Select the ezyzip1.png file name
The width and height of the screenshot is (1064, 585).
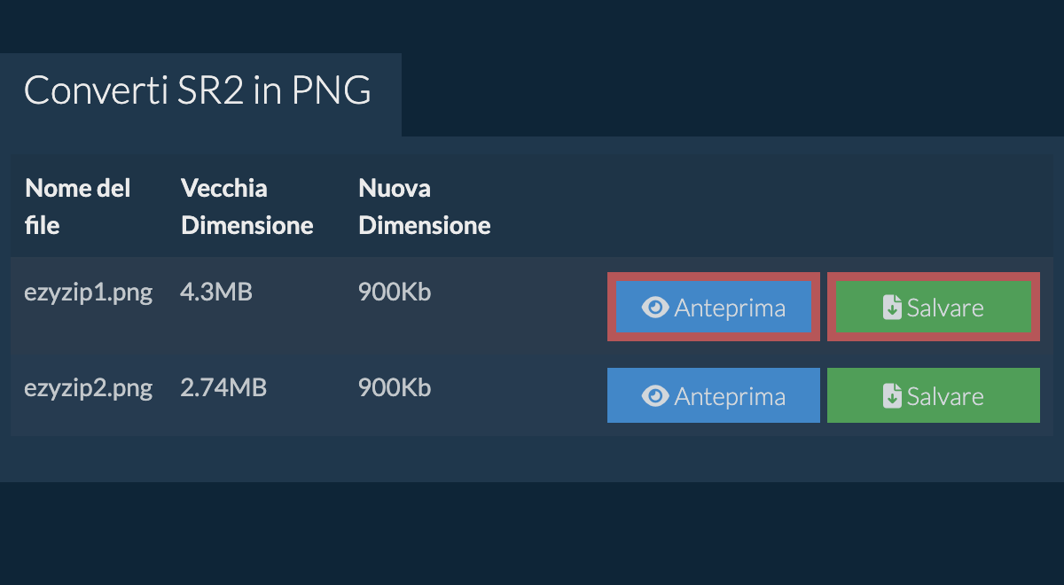pyautogui.click(x=88, y=292)
